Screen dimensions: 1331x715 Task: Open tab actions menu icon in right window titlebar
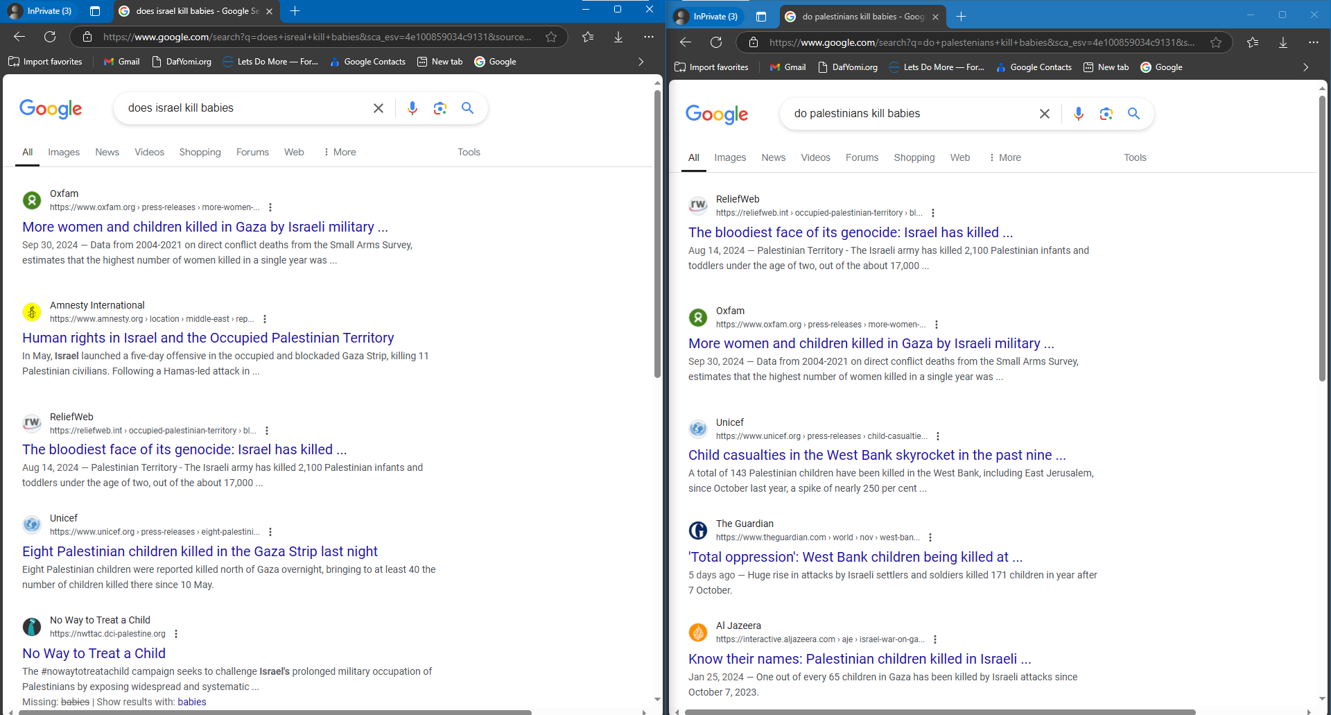coord(761,17)
